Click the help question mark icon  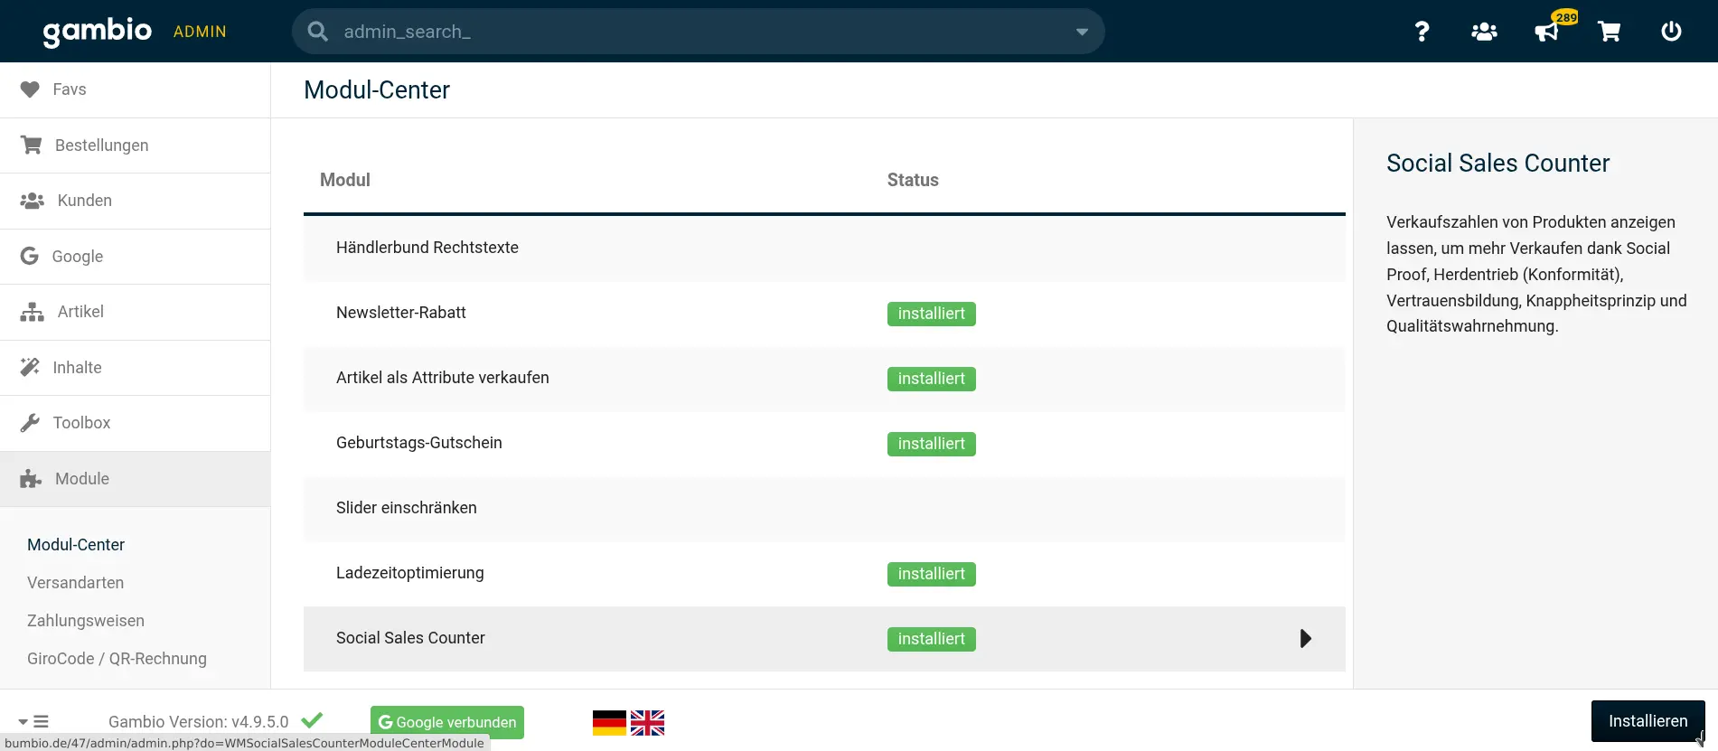[1422, 32]
